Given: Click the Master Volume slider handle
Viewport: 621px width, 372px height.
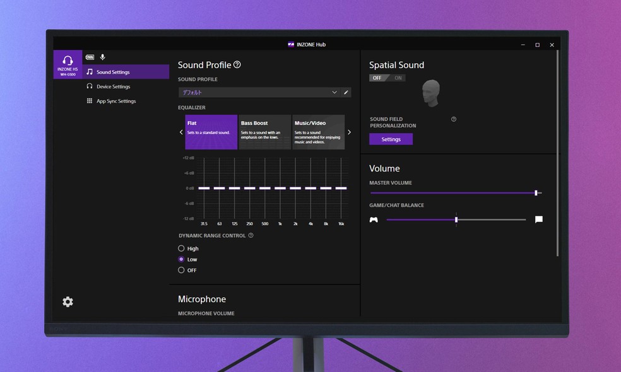Looking at the screenshot, I should click(536, 193).
